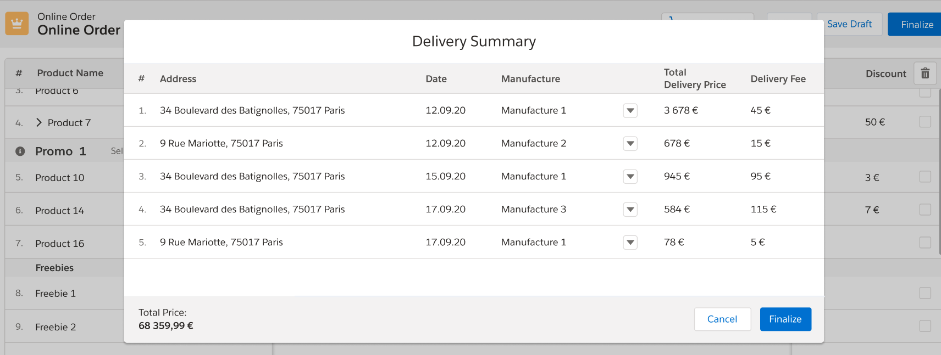Open the Manufacture 3 dropdown on delivery row 4
The width and height of the screenshot is (941, 355).
(x=630, y=209)
